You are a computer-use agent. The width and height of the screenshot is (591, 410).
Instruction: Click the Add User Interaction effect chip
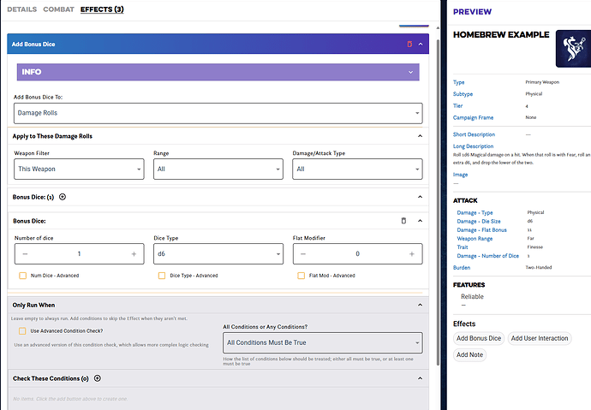(x=540, y=338)
